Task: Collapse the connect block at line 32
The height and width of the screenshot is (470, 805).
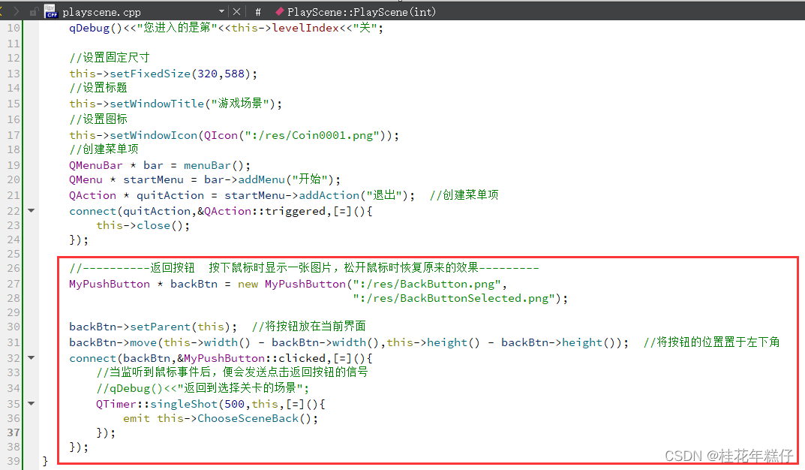Action: [32, 357]
